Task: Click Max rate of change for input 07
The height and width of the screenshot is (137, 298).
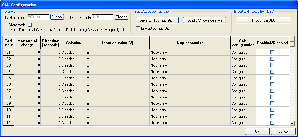Action: pyautogui.click(x=27, y=91)
